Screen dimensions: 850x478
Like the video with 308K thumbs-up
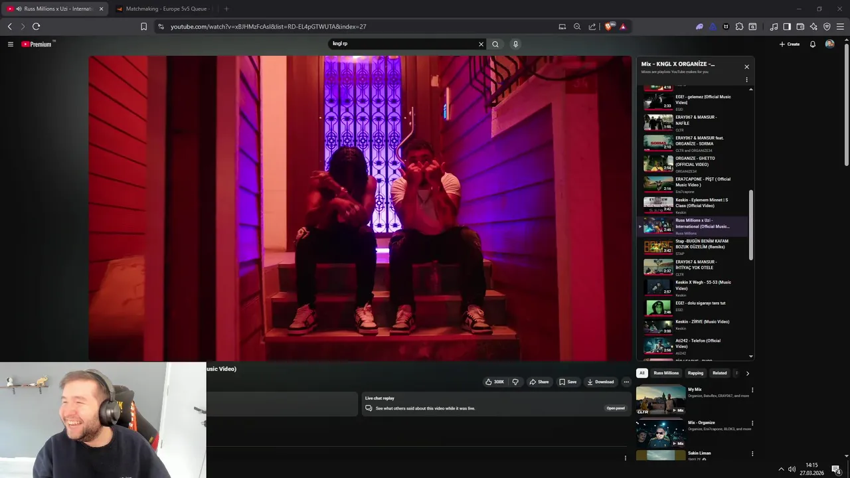(x=494, y=382)
